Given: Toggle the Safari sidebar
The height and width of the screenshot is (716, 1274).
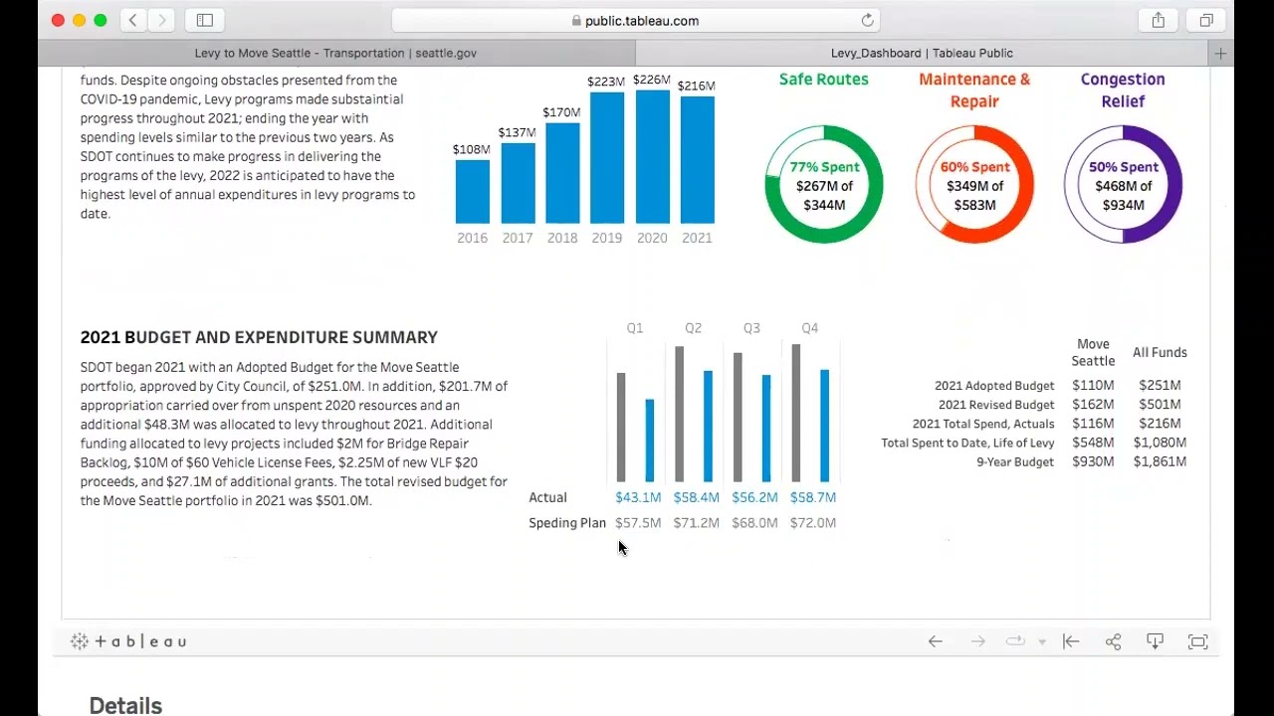Looking at the screenshot, I should point(205,20).
